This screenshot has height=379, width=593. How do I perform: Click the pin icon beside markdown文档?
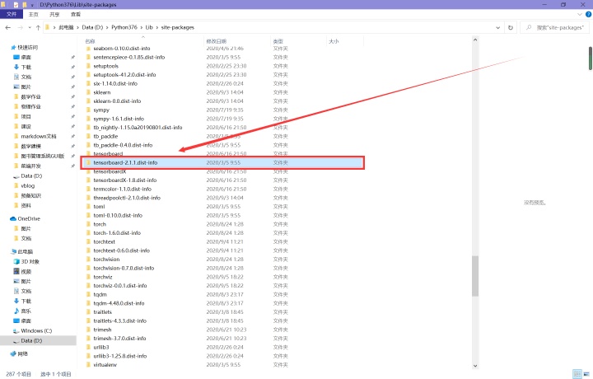pyautogui.click(x=72, y=136)
